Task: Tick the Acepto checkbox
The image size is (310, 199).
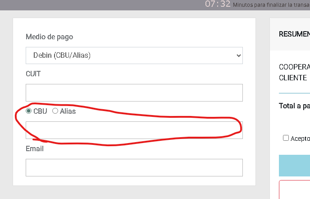Action: point(286,138)
